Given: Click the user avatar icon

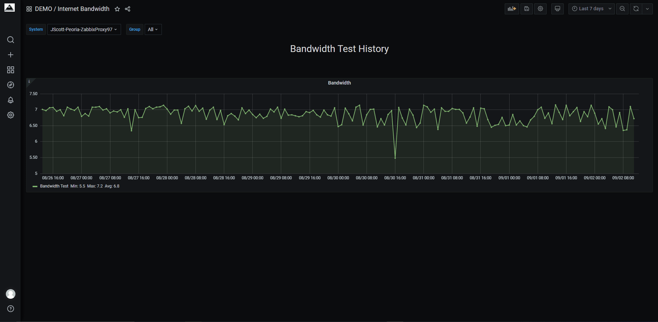Looking at the screenshot, I should click(11, 294).
